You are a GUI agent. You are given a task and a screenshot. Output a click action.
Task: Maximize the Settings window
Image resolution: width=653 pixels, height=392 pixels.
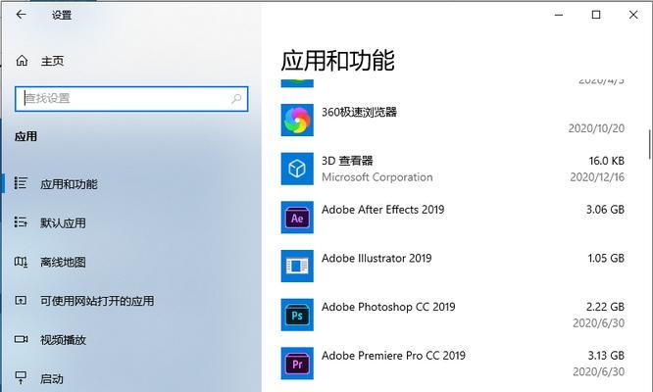click(596, 15)
